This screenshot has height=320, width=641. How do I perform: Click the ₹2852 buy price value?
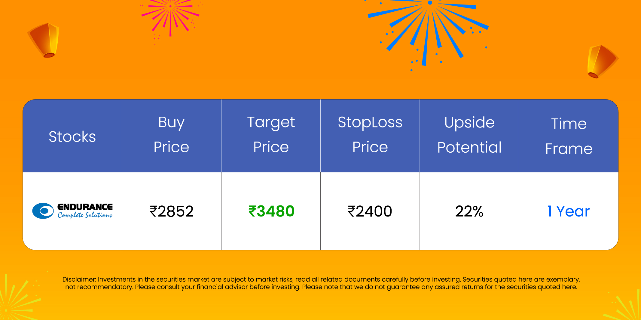172,211
